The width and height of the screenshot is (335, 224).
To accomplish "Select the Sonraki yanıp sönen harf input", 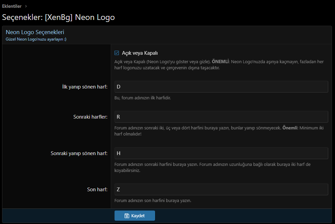I will 221,153.
